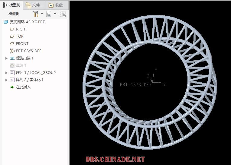The image size is (231, 165).
Task: Click the PRT_CSYS_DEF label in the viewport
Action: 136,85
